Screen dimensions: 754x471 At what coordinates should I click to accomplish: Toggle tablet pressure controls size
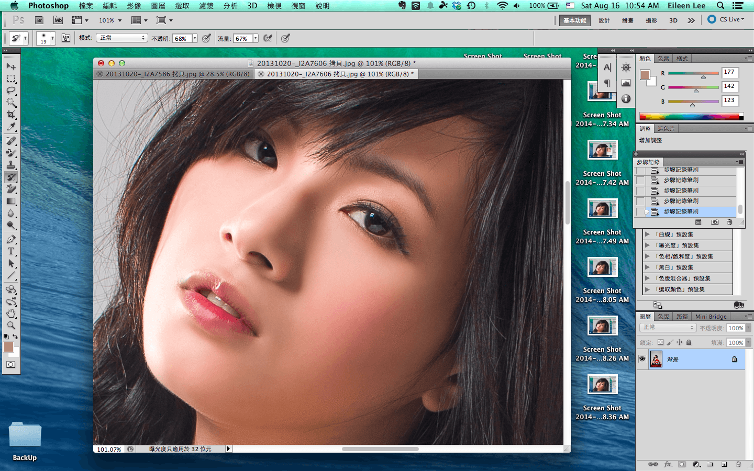click(x=285, y=38)
